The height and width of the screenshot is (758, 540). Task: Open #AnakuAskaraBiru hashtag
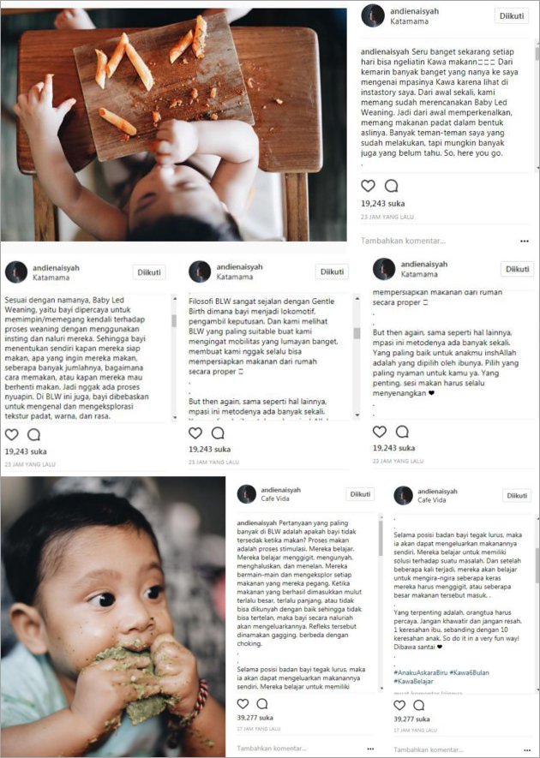tap(422, 672)
